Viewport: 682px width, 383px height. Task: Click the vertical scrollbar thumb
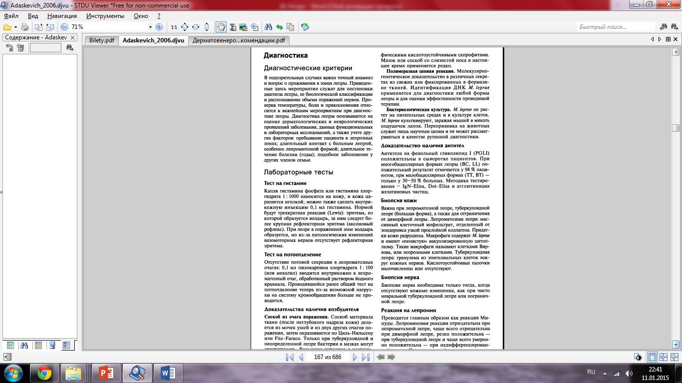tap(676, 128)
